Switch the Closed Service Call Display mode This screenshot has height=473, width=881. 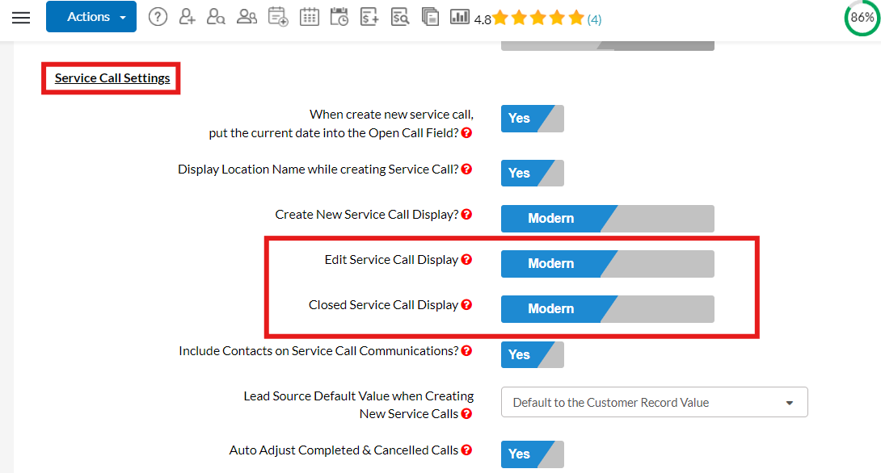tap(607, 309)
